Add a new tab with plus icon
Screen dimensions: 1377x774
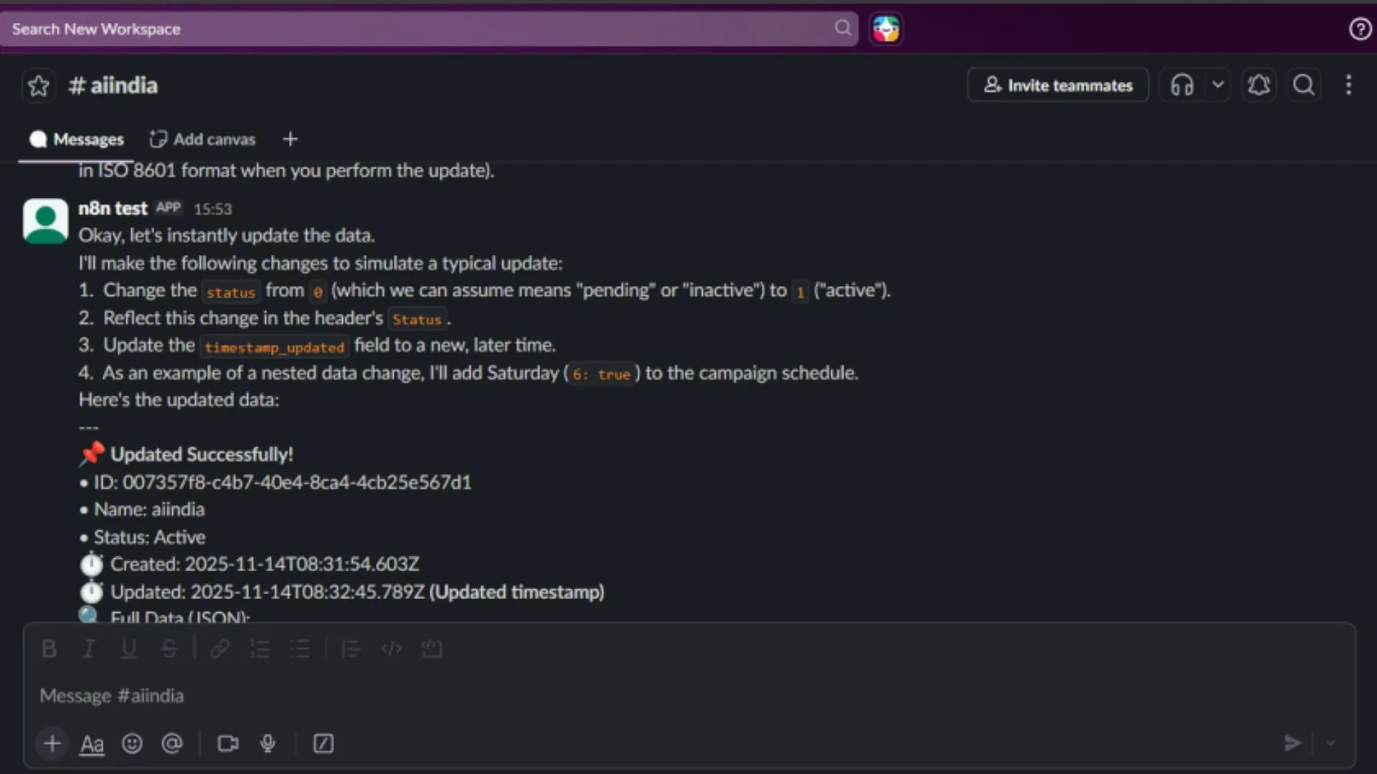click(290, 139)
